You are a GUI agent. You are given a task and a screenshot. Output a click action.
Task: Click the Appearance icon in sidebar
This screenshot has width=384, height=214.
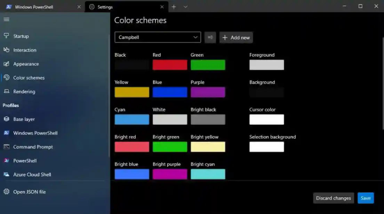point(6,64)
